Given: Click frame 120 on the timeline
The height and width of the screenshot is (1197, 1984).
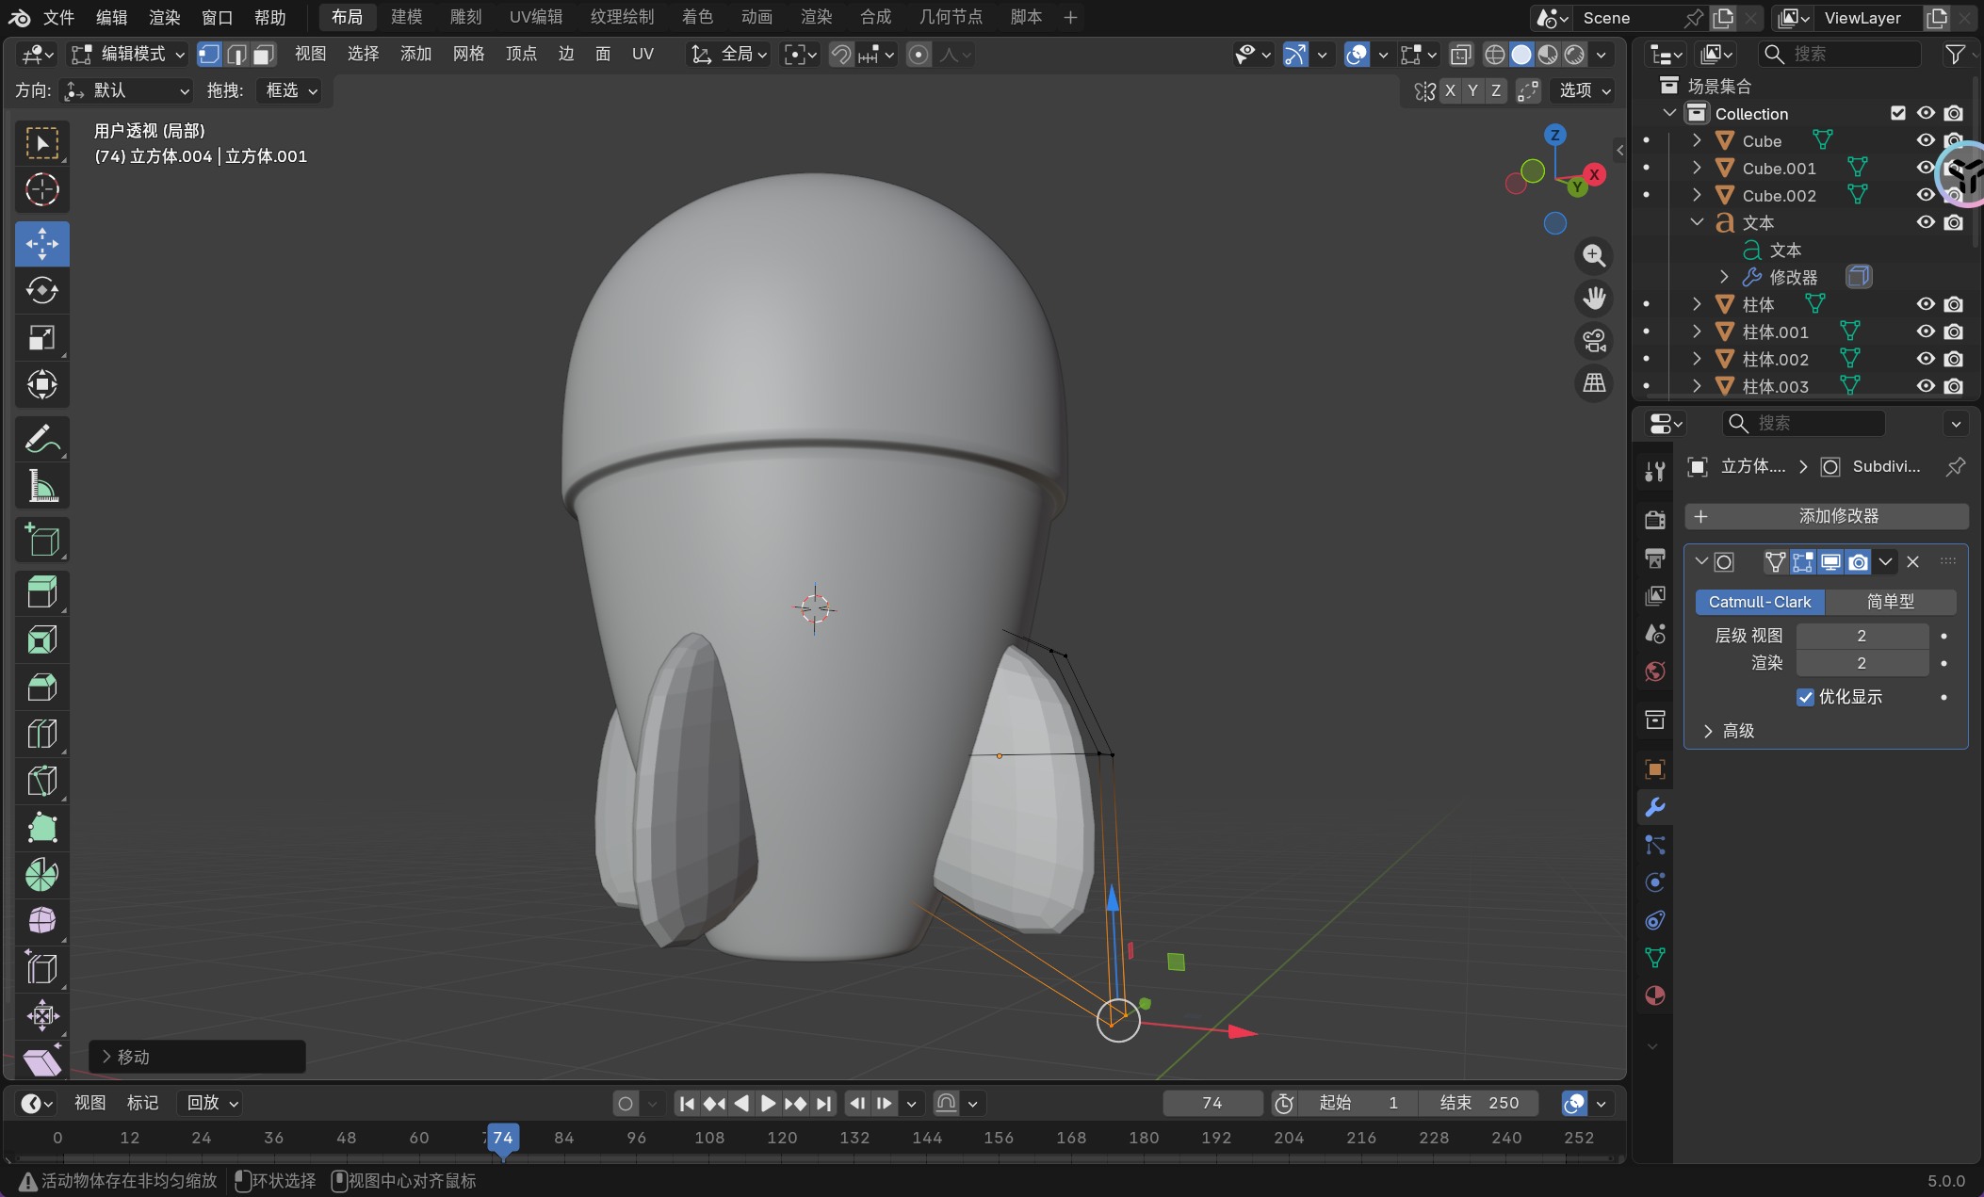Looking at the screenshot, I should [782, 1138].
